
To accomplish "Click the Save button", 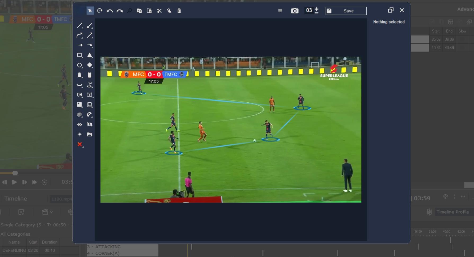I will click(x=346, y=11).
